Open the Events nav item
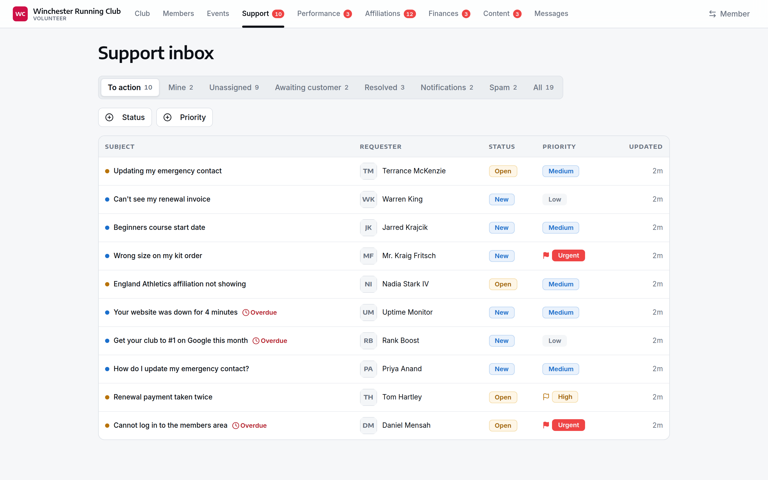 218,14
